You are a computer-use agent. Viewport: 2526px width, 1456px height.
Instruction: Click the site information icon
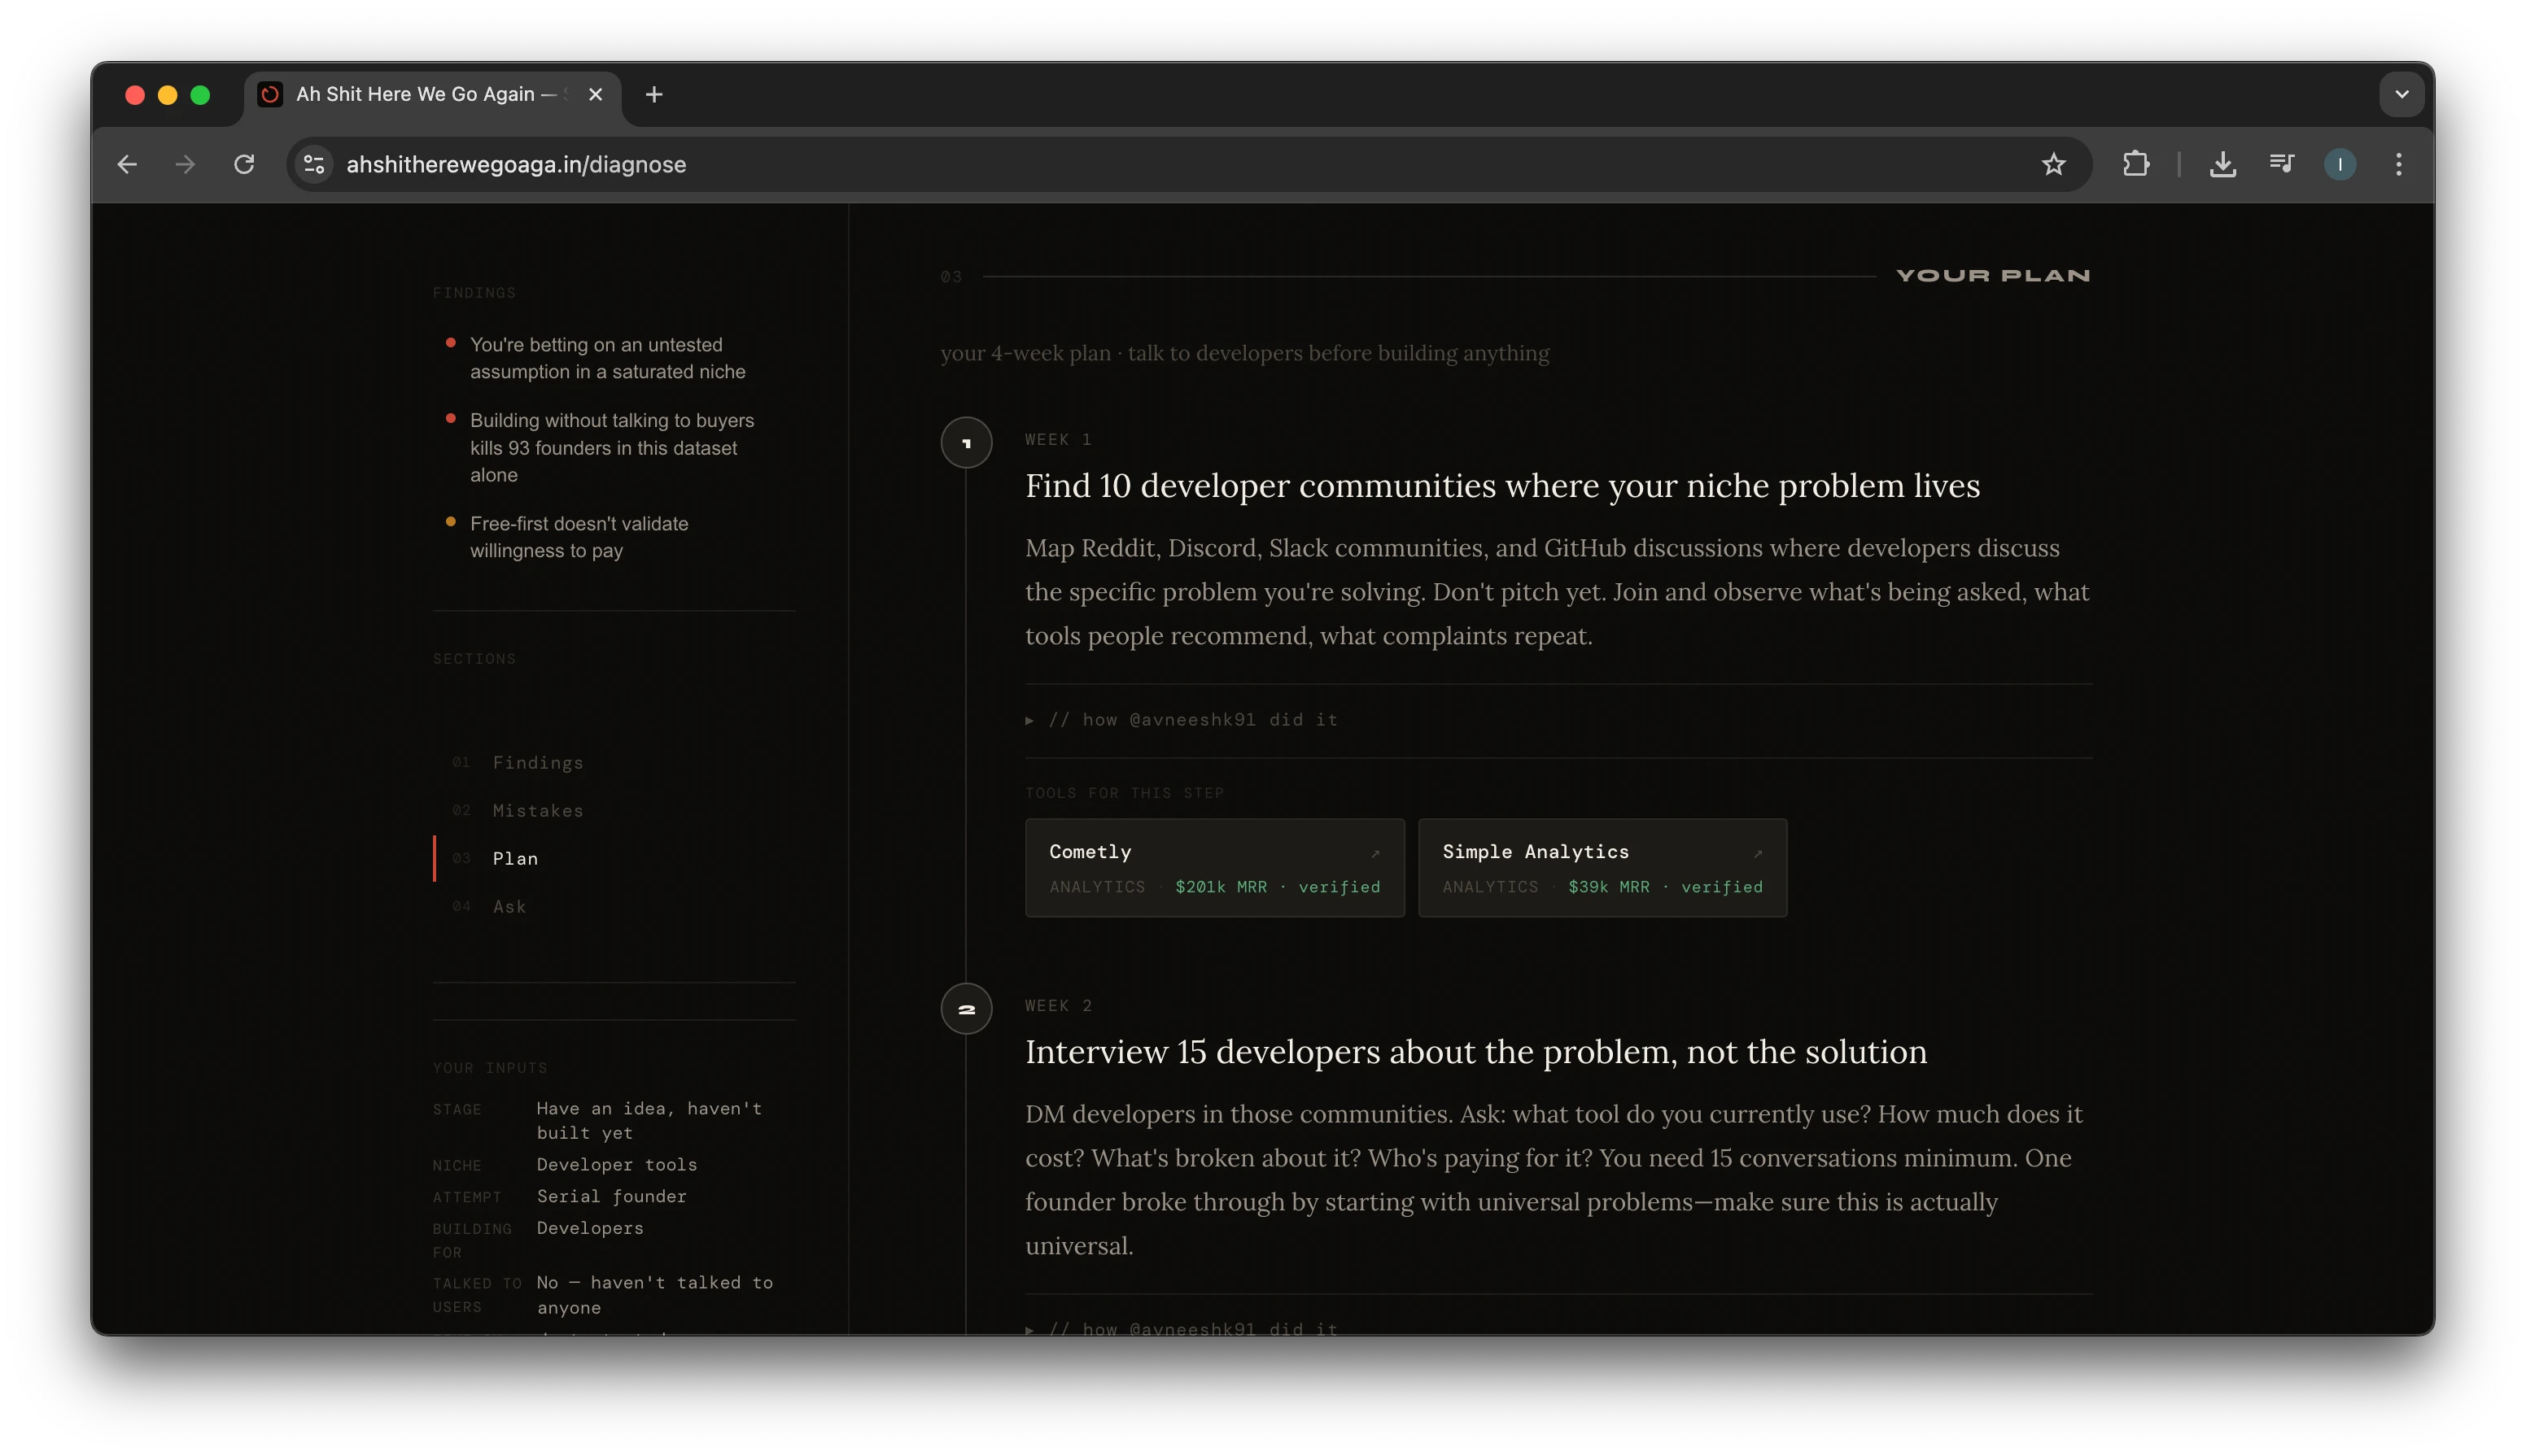pos(314,164)
